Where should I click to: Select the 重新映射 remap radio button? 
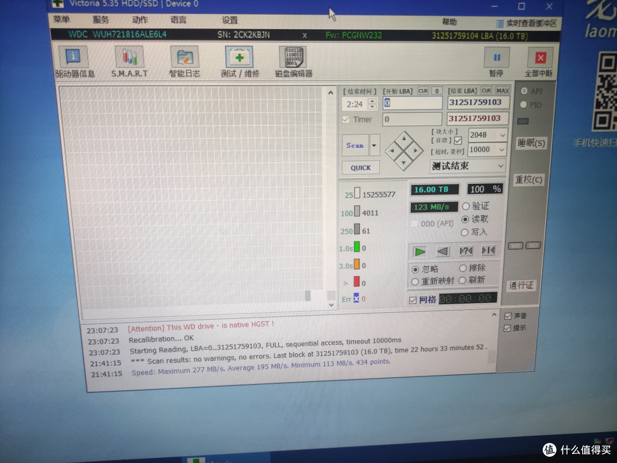pyautogui.click(x=415, y=281)
